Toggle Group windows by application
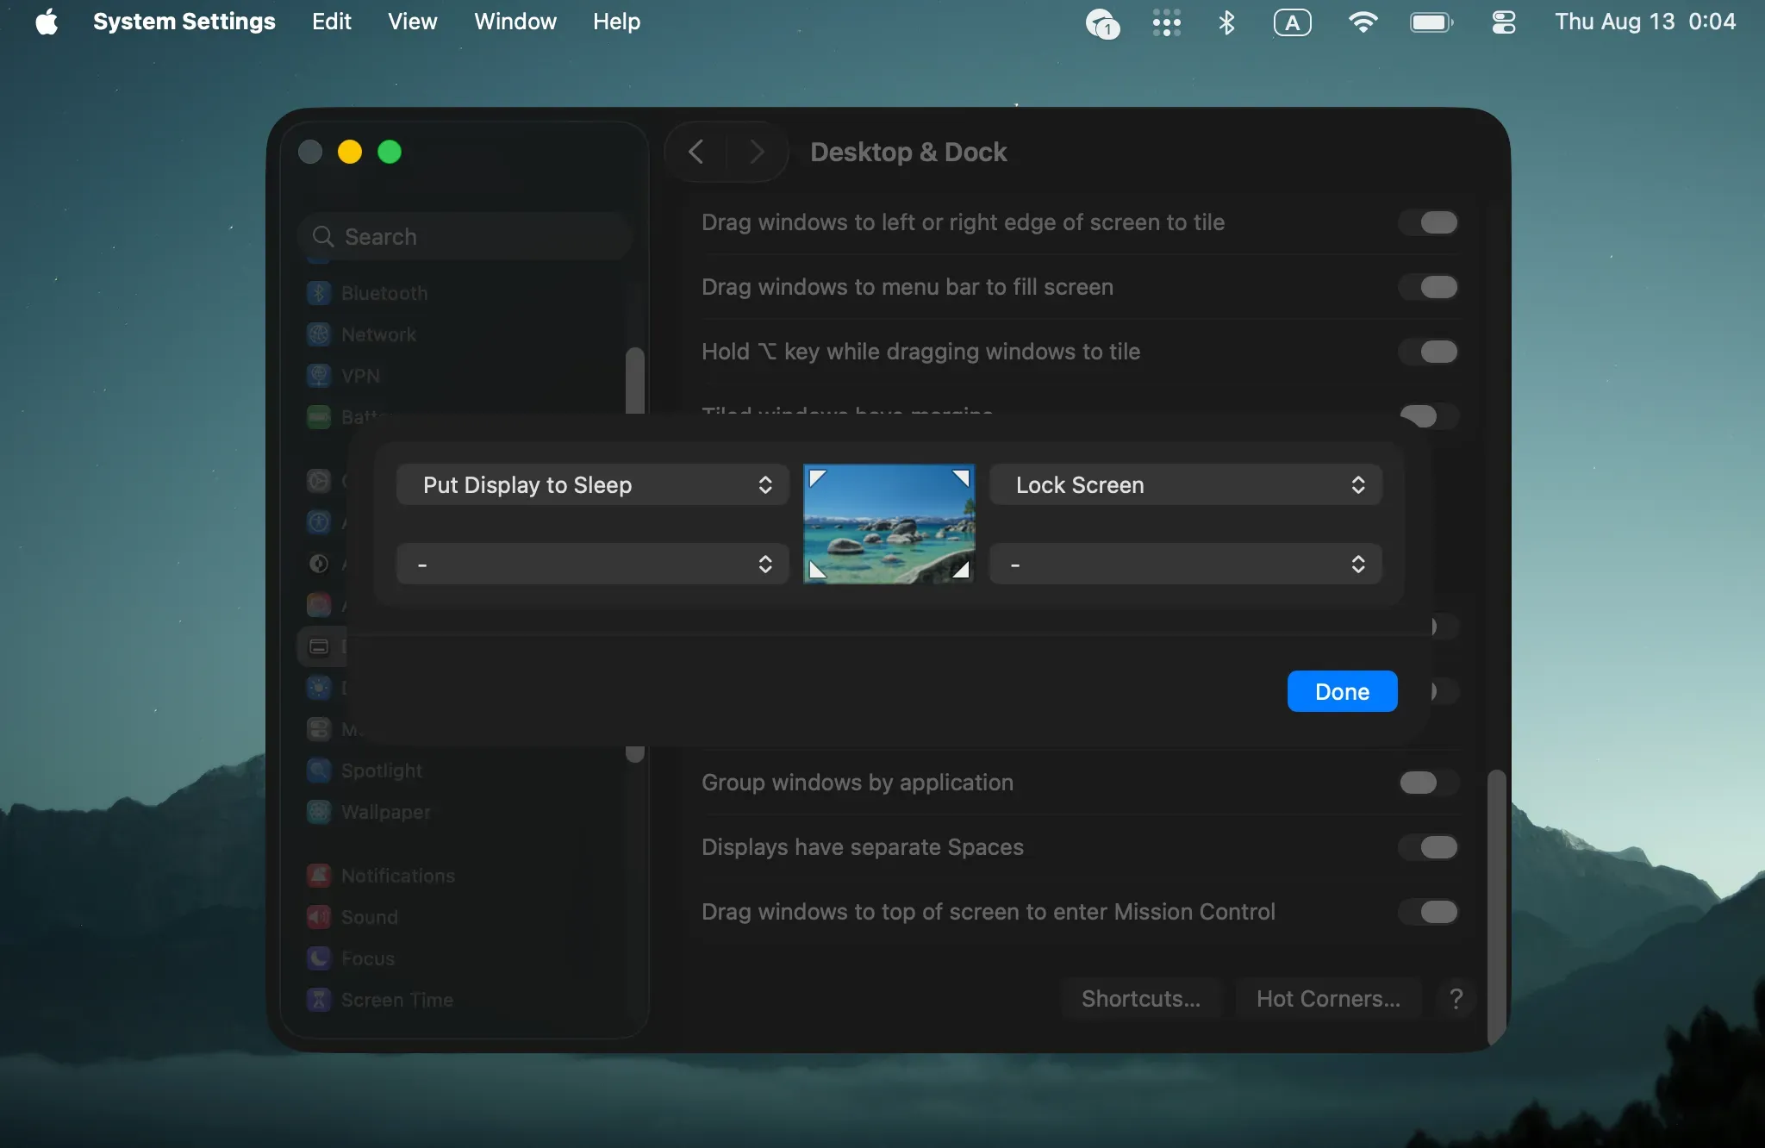The height and width of the screenshot is (1148, 1765). [1428, 783]
